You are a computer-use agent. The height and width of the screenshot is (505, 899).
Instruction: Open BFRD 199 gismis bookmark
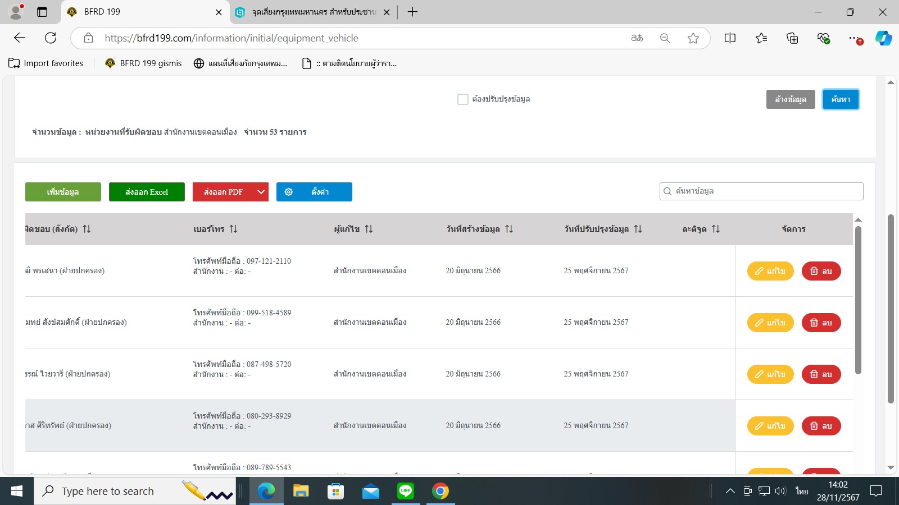[144, 63]
